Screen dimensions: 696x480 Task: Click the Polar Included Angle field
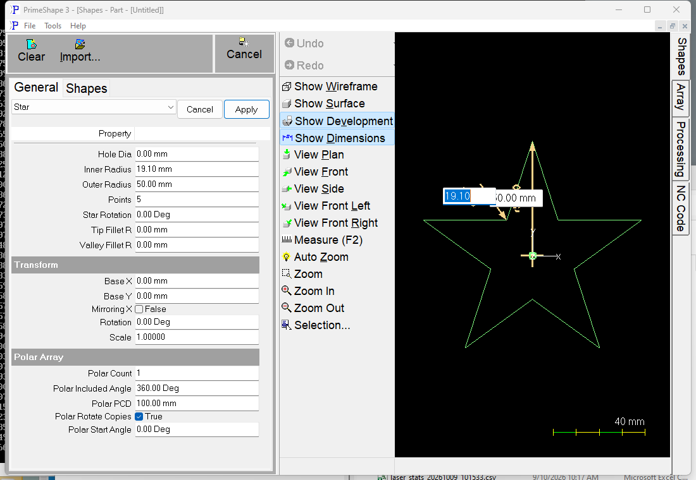[197, 388]
